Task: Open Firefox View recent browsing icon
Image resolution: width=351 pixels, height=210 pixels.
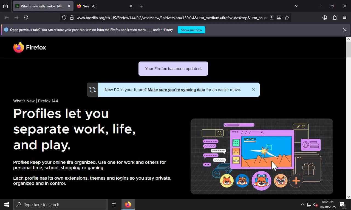Action: click(x=5, y=6)
